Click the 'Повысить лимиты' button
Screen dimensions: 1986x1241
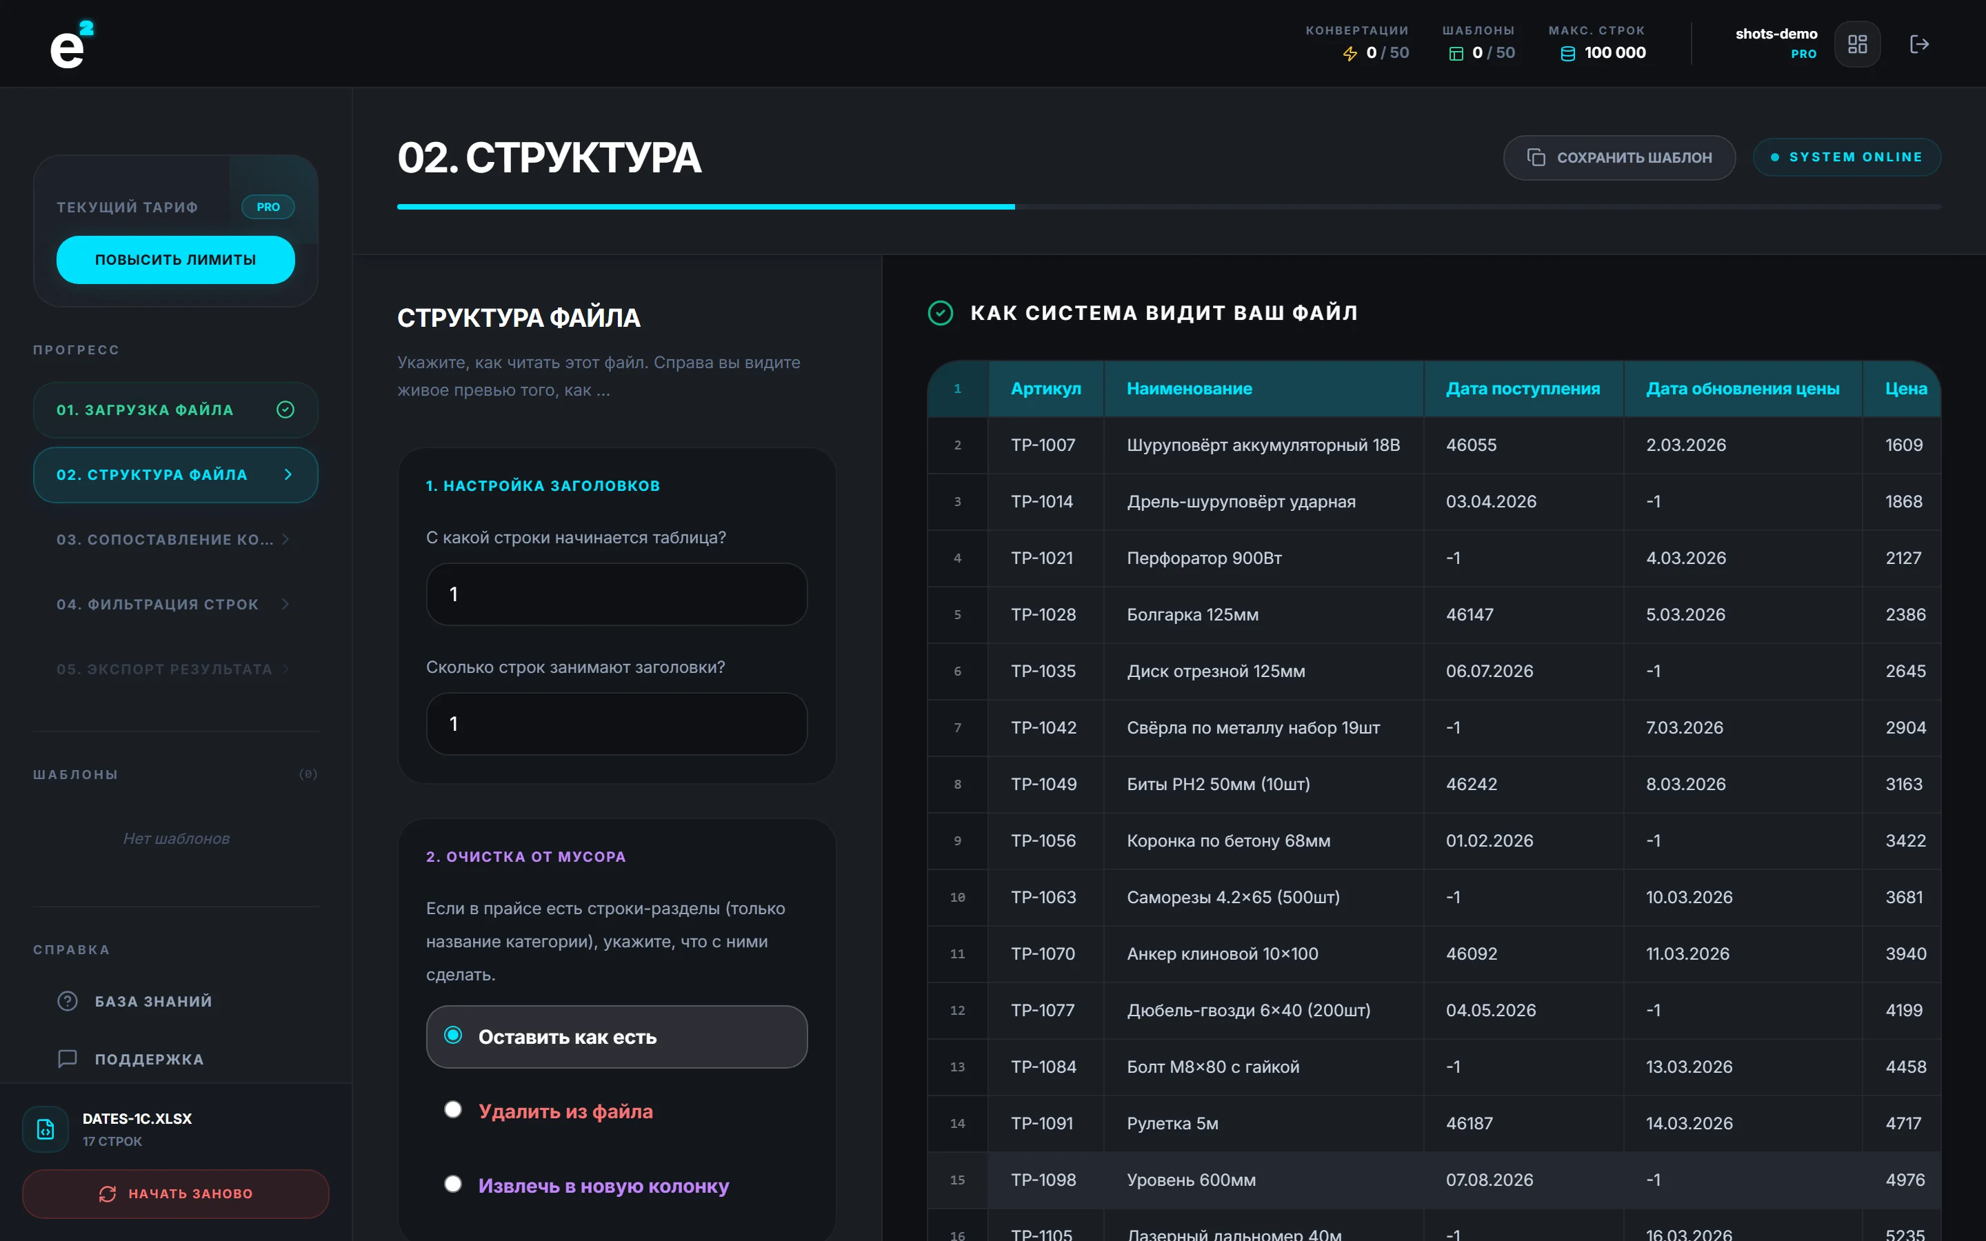pos(176,260)
